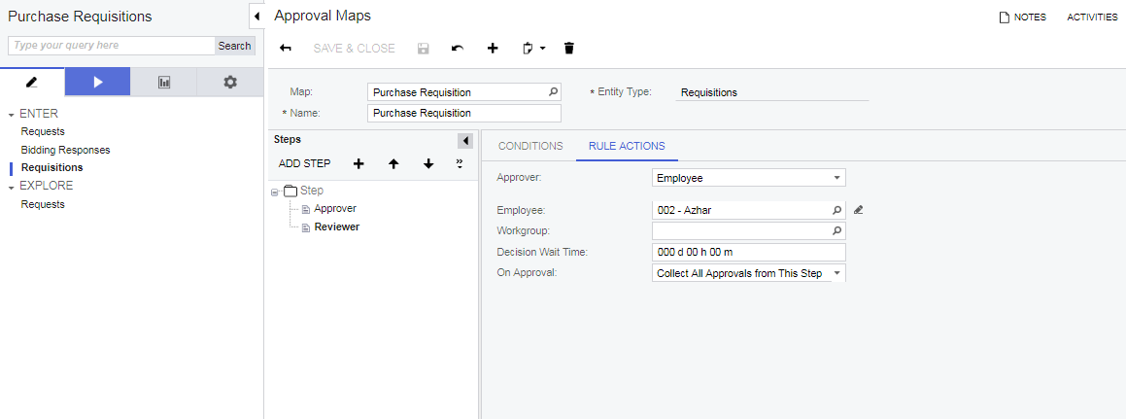Move step down with arrow icon

coord(428,163)
